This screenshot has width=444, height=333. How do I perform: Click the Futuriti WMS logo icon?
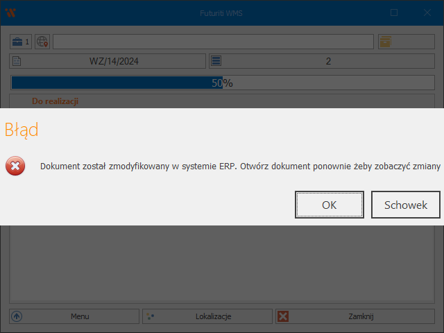pyautogui.click(x=10, y=12)
